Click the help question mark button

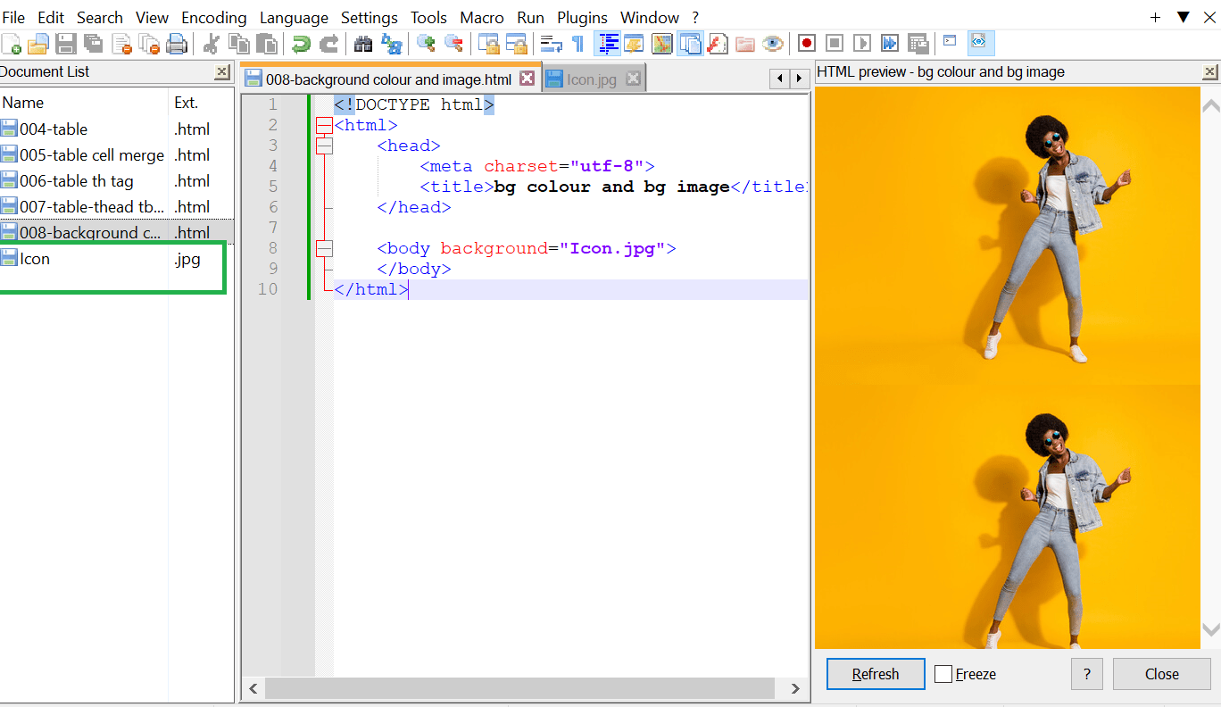tap(1086, 674)
